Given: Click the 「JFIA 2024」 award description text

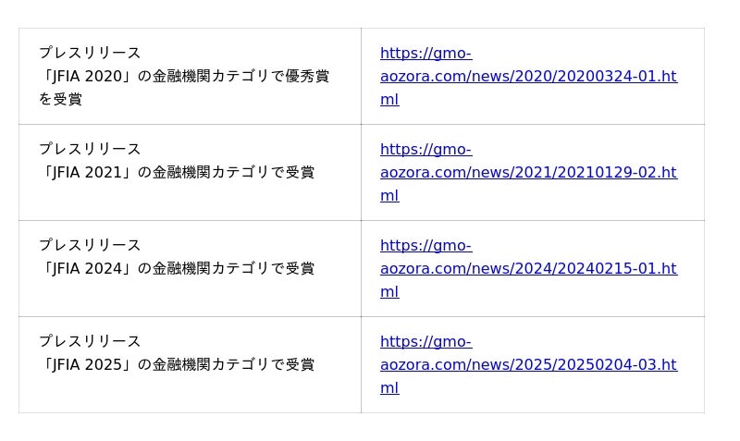Looking at the screenshot, I should [177, 269].
